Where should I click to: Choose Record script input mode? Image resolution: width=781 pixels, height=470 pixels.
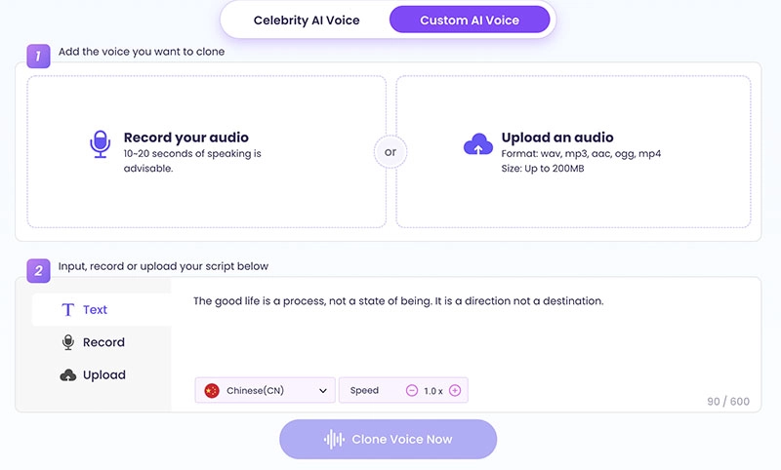103,342
